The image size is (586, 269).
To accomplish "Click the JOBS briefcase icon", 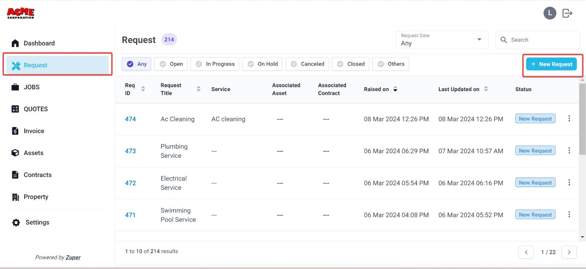I will point(15,87).
